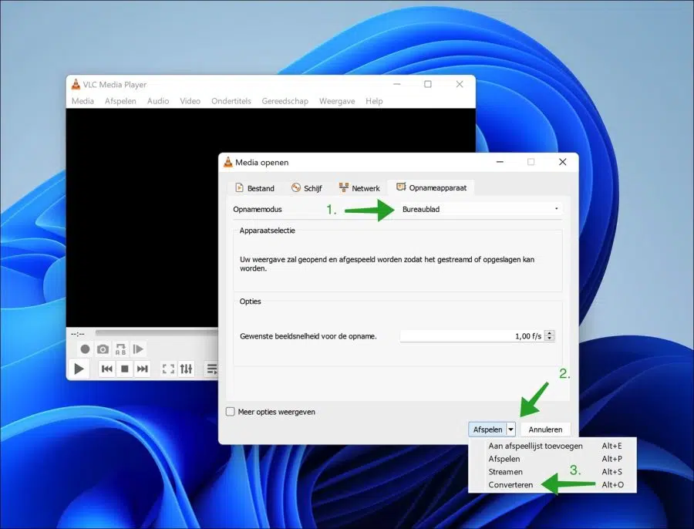Skip to previous media item

(106, 369)
